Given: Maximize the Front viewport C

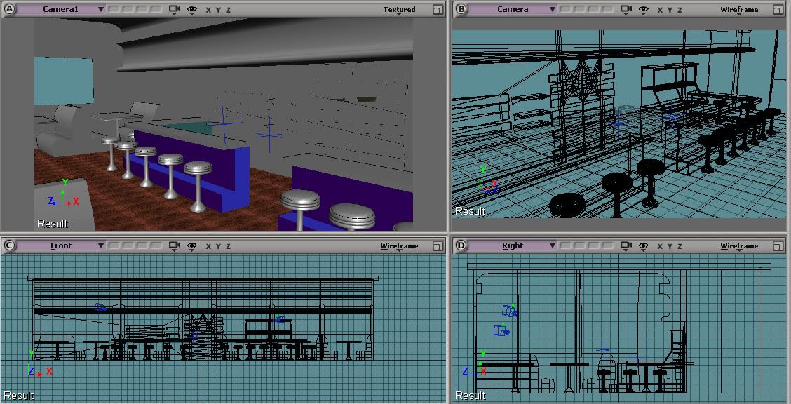Looking at the screenshot, I should pos(438,246).
